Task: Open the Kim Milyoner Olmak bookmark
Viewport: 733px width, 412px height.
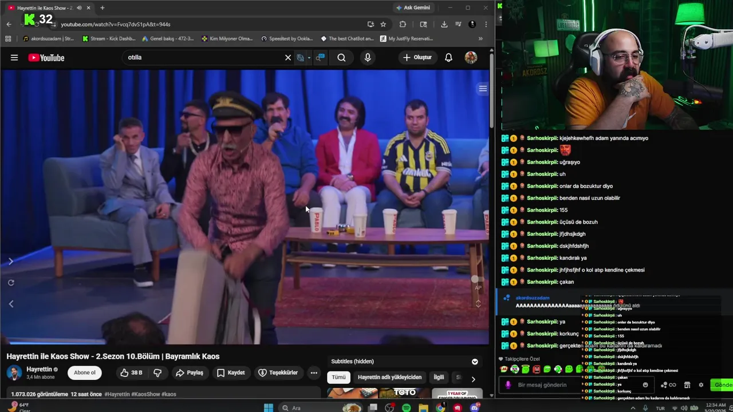Action: click(x=227, y=38)
